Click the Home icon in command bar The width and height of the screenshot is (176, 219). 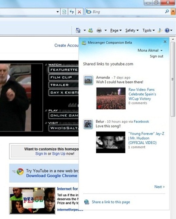coord(78,30)
